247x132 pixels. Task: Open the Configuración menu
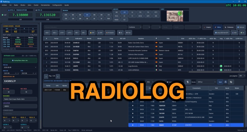coord(57,5)
